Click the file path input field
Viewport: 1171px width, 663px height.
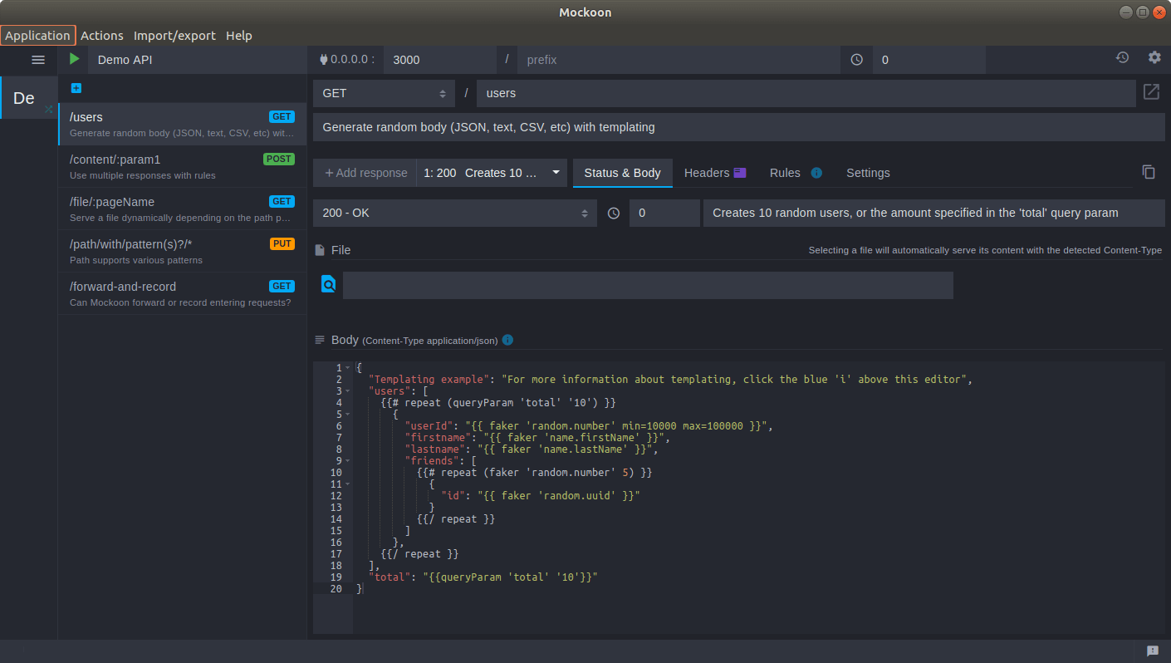(648, 285)
